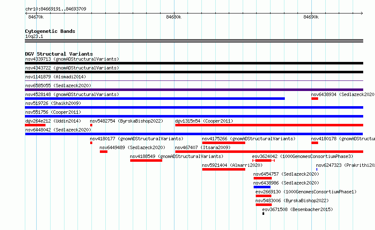Click the nsv4180178 gnomAD variant label
The image size is (375, 230).
coord(343,139)
